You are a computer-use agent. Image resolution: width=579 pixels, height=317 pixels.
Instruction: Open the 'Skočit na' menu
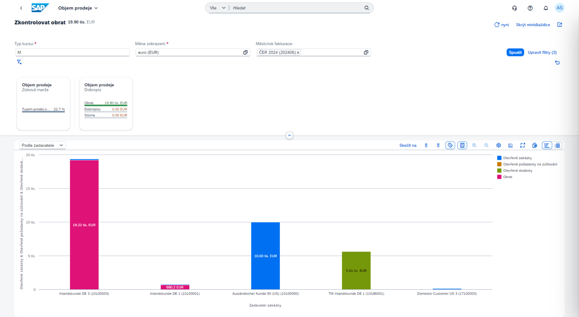coord(408,145)
